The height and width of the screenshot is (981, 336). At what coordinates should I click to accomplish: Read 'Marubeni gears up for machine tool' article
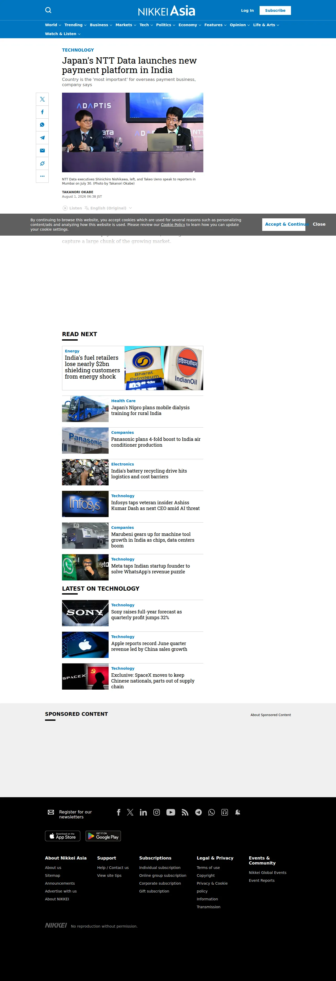[x=153, y=540]
